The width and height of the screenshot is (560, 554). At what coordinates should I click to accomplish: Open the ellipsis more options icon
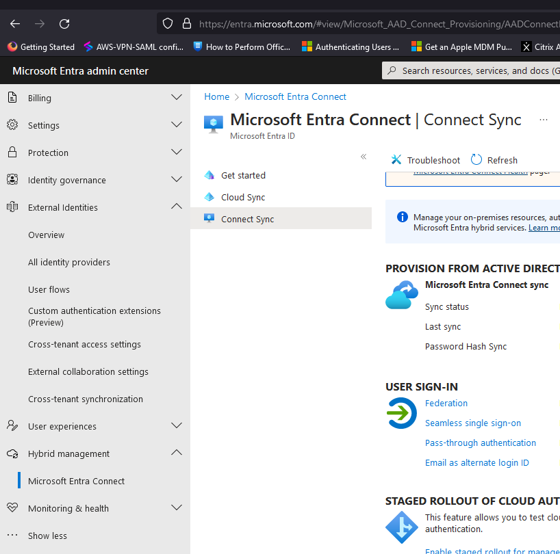(544, 120)
